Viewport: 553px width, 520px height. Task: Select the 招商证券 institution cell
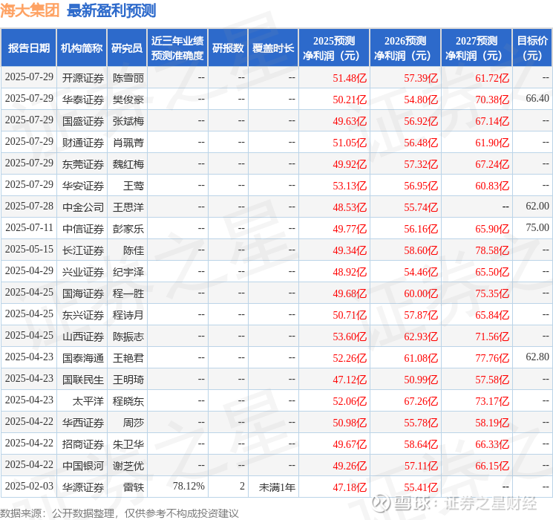(x=83, y=444)
